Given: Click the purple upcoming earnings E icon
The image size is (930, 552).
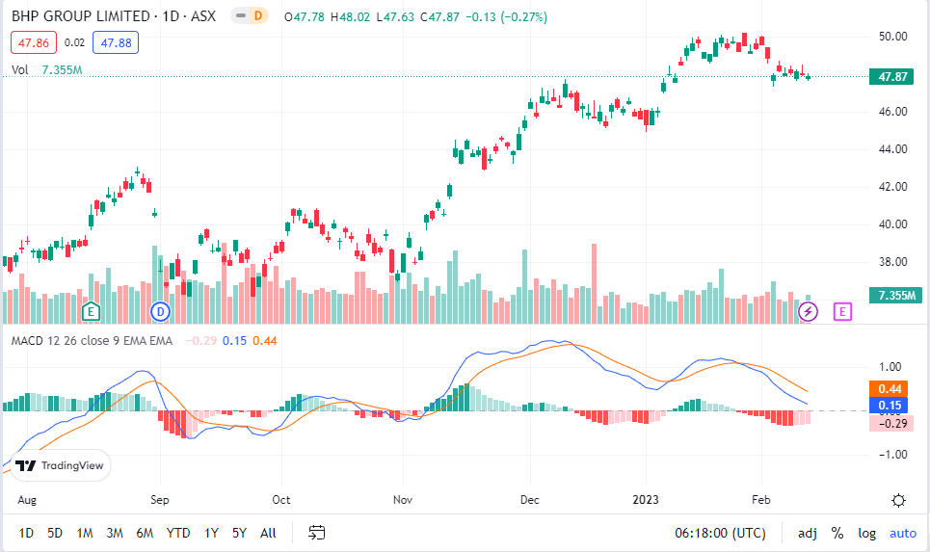Looking at the screenshot, I should (843, 310).
